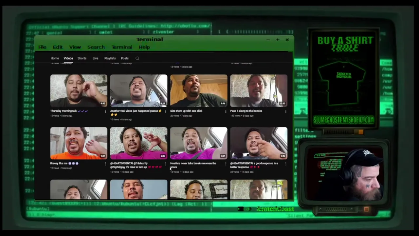The image size is (419, 236).
Task: Switch to the Home channel tab
Action: click(55, 58)
